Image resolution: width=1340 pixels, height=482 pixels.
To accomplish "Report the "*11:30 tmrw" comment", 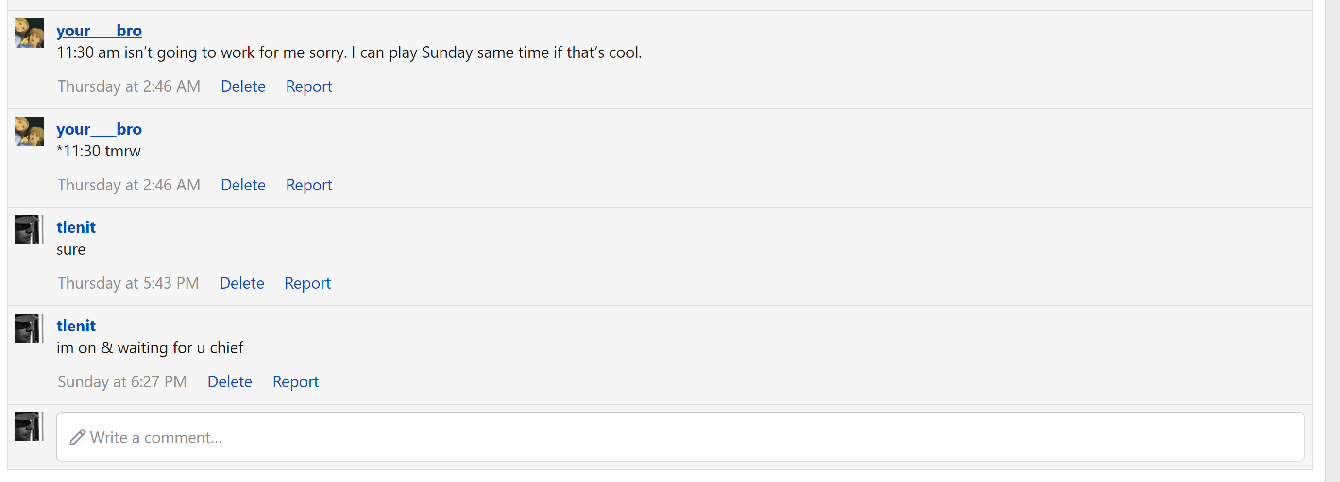I will 309,185.
